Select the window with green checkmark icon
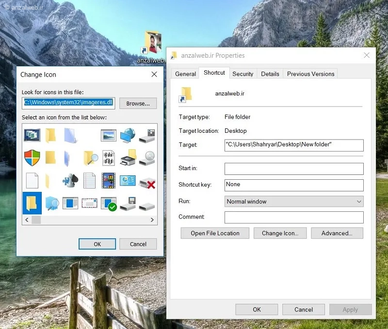The width and height of the screenshot is (388, 329). [109, 203]
